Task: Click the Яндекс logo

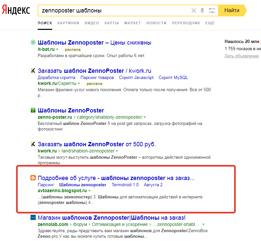Action: (16, 10)
